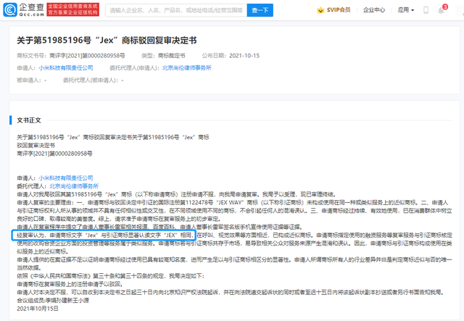
Task: Open 小米科技有限责任公司 link in header info
Action: click(62, 66)
